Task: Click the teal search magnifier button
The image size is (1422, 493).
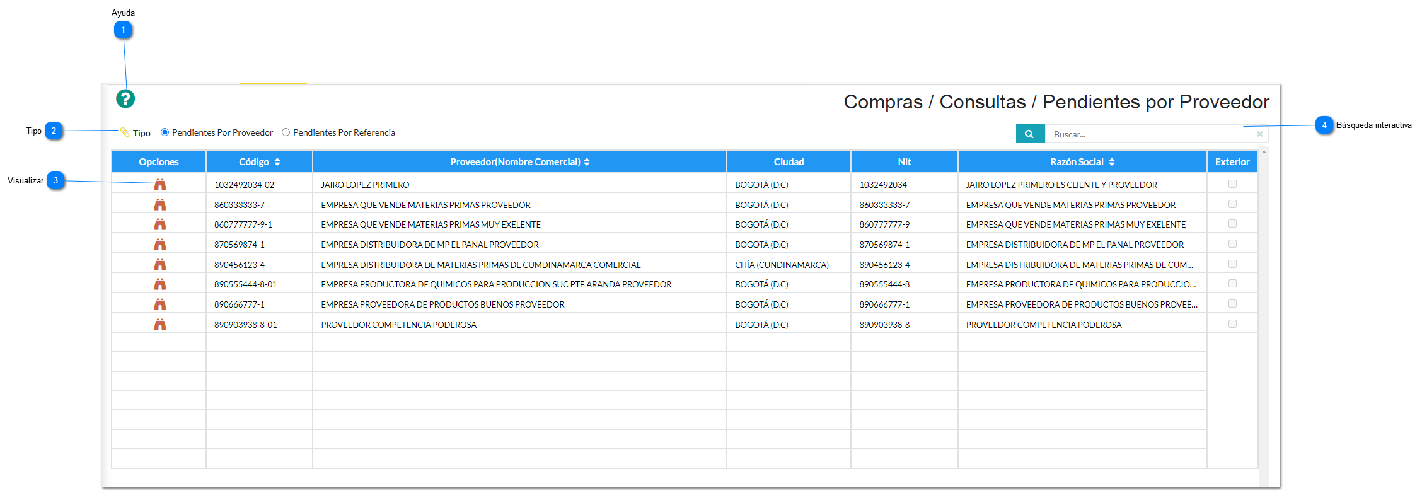Action: pos(1030,134)
